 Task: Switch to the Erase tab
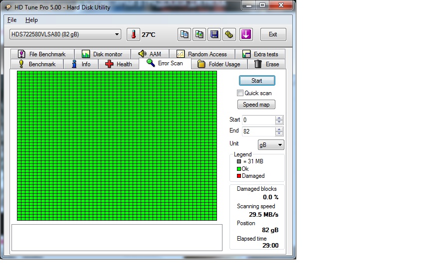pyautogui.click(x=266, y=64)
